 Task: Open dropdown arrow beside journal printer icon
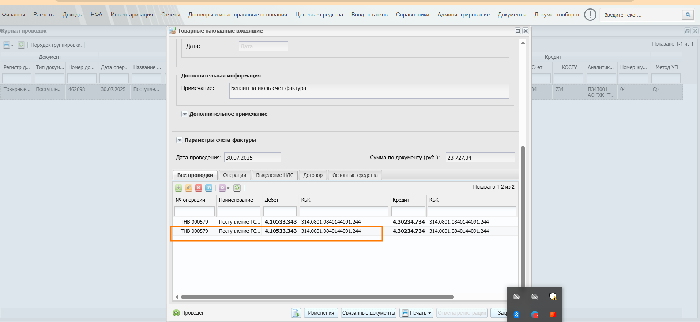12,45
